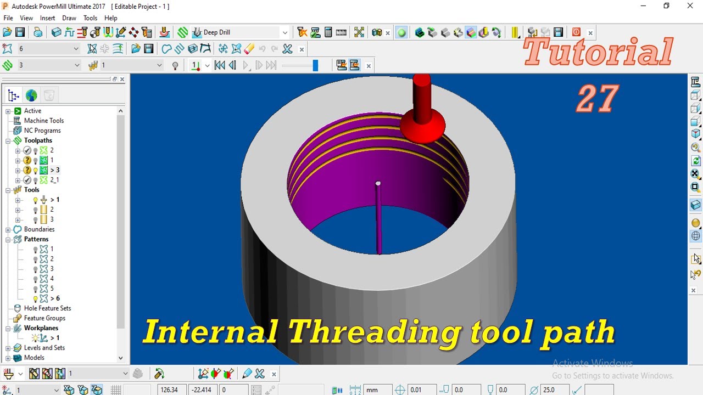The width and height of the screenshot is (703, 395).
Task: Open the pattern number 6 dropdown
Action: [x=76, y=49]
